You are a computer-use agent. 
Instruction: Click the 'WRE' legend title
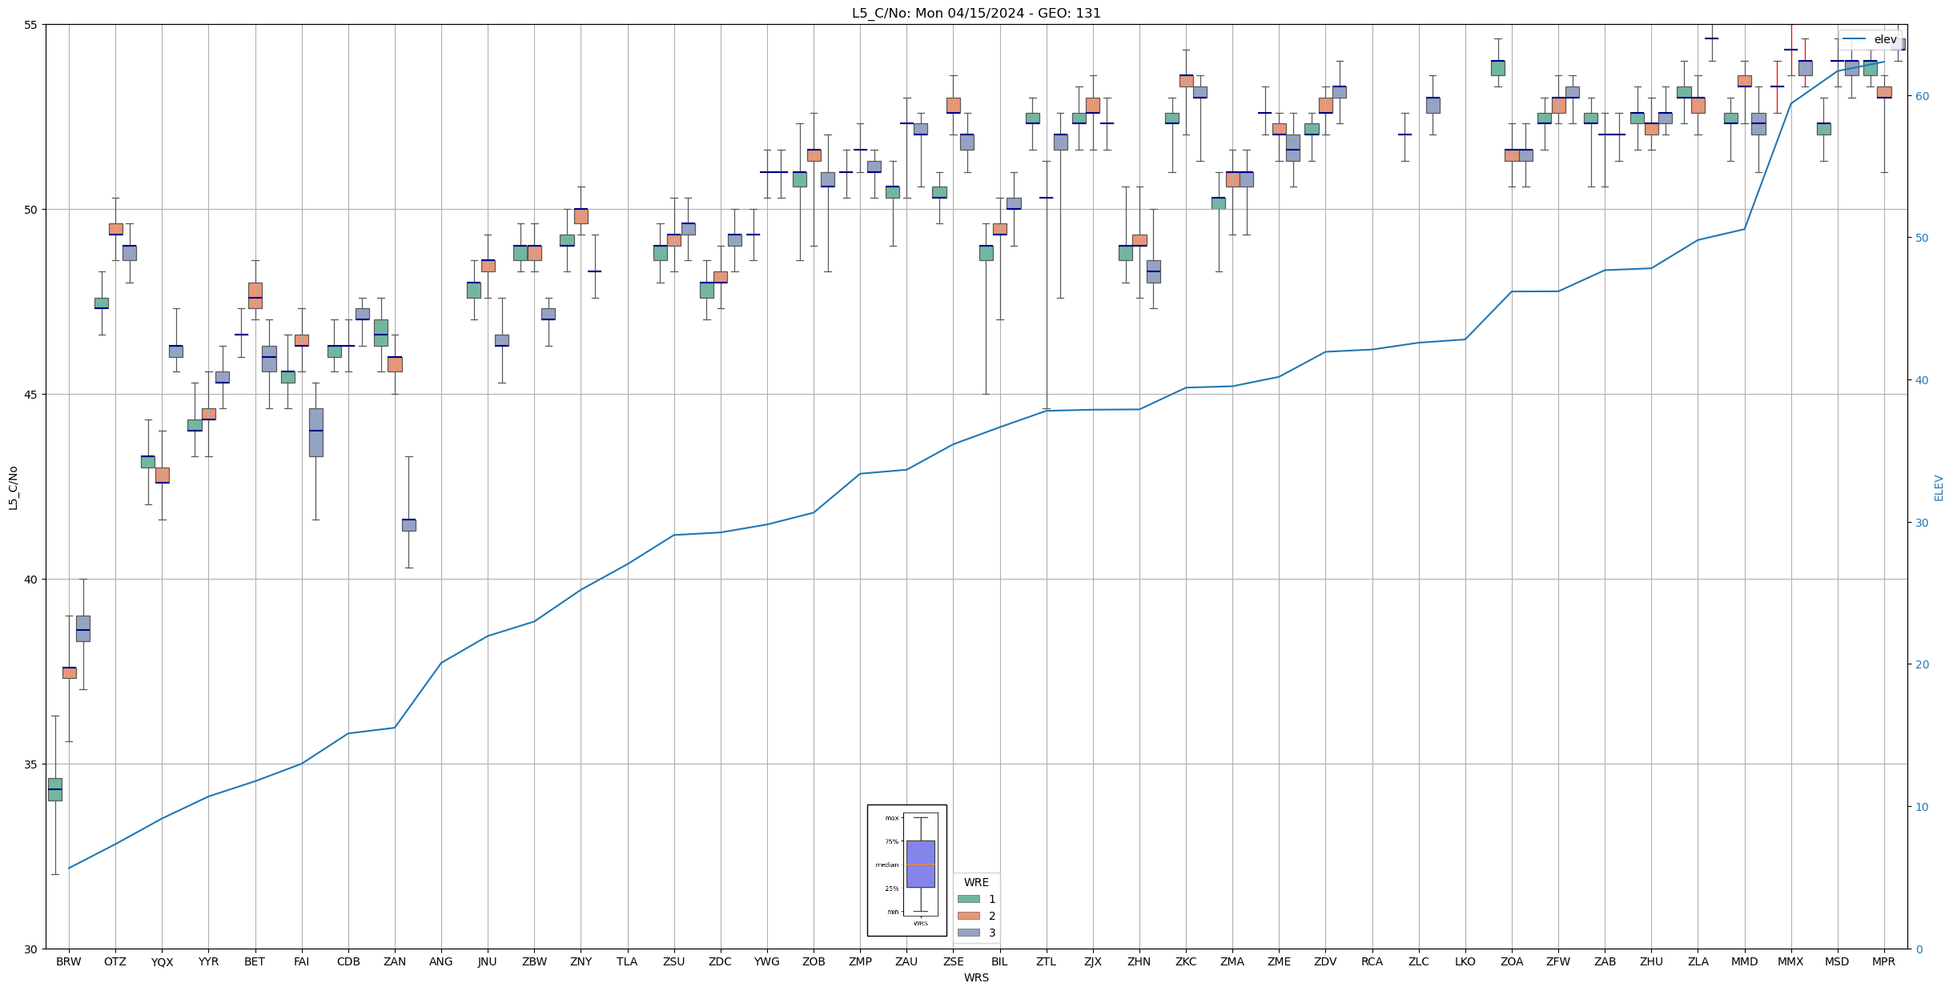pos(976,882)
